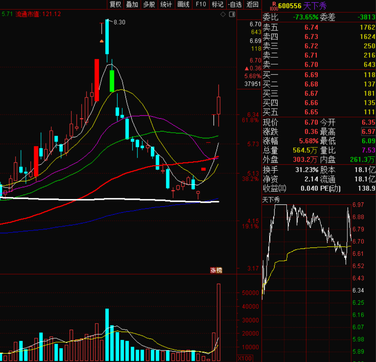Click the X100 volume scale box
Viewport: 376px width, 362px height.
245,358
